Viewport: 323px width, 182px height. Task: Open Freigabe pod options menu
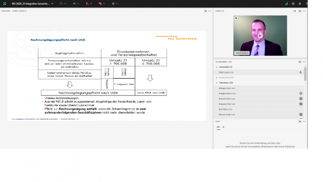coord(210,11)
